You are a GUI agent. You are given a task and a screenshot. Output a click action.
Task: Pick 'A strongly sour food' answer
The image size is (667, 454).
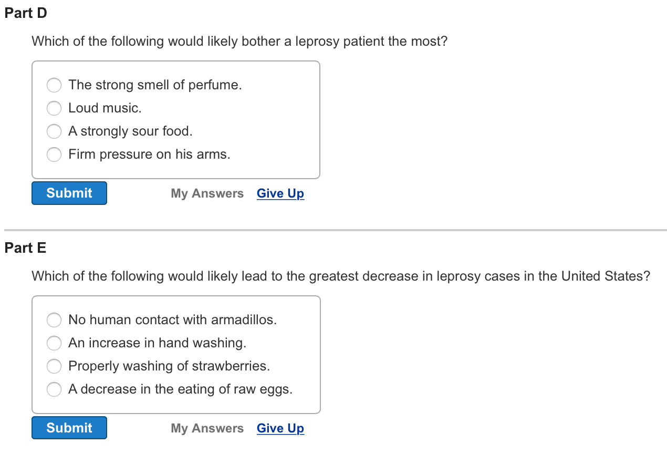tap(54, 131)
